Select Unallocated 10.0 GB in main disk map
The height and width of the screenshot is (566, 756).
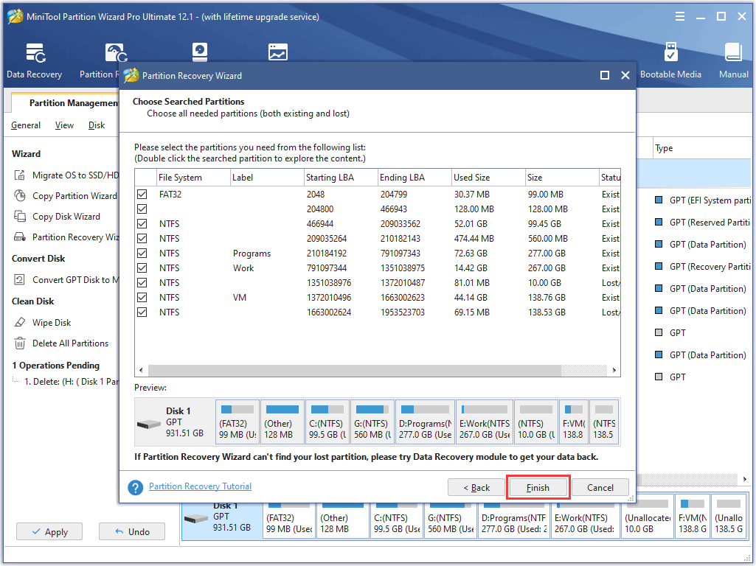point(647,518)
